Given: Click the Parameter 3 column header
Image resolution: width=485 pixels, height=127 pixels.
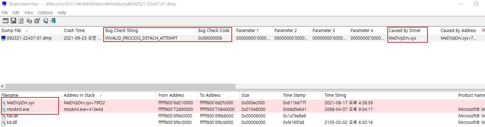Looking at the screenshot, I should [329, 31].
